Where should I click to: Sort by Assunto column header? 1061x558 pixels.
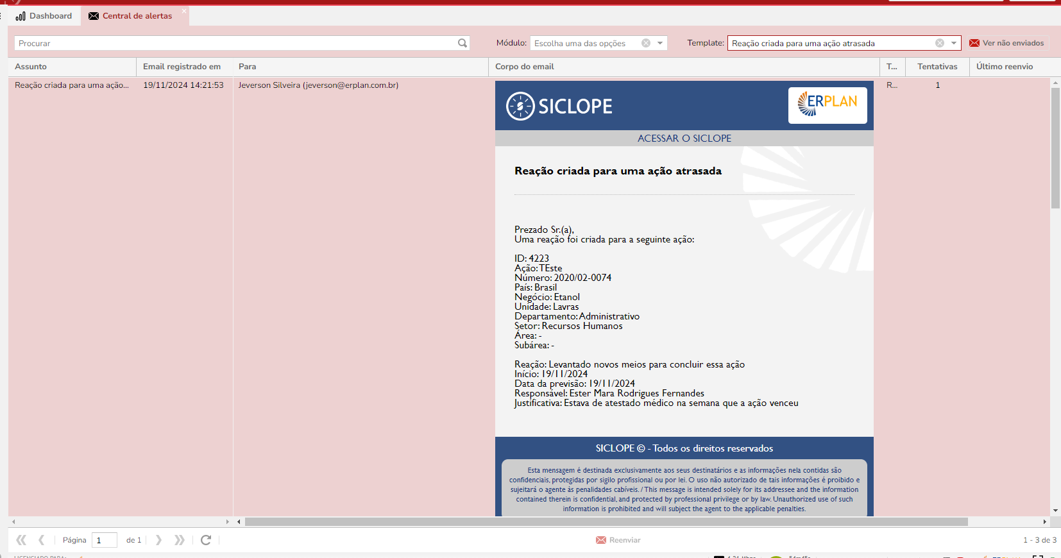coord(72,67)
